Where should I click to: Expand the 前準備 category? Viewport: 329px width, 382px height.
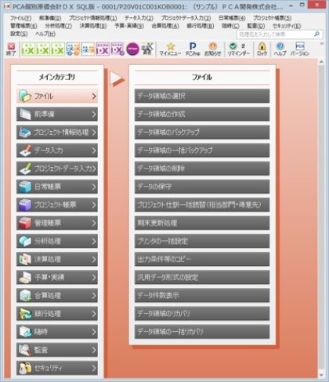coord(57,114)
